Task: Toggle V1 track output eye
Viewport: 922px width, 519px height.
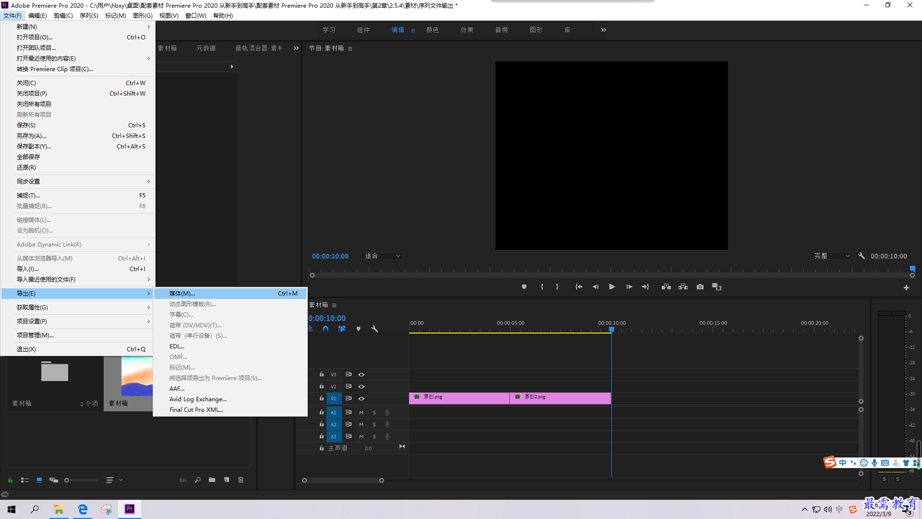Action: (x=361, y=398)
